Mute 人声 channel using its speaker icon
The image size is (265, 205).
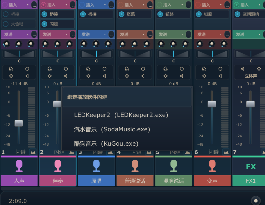pos(27,76)
